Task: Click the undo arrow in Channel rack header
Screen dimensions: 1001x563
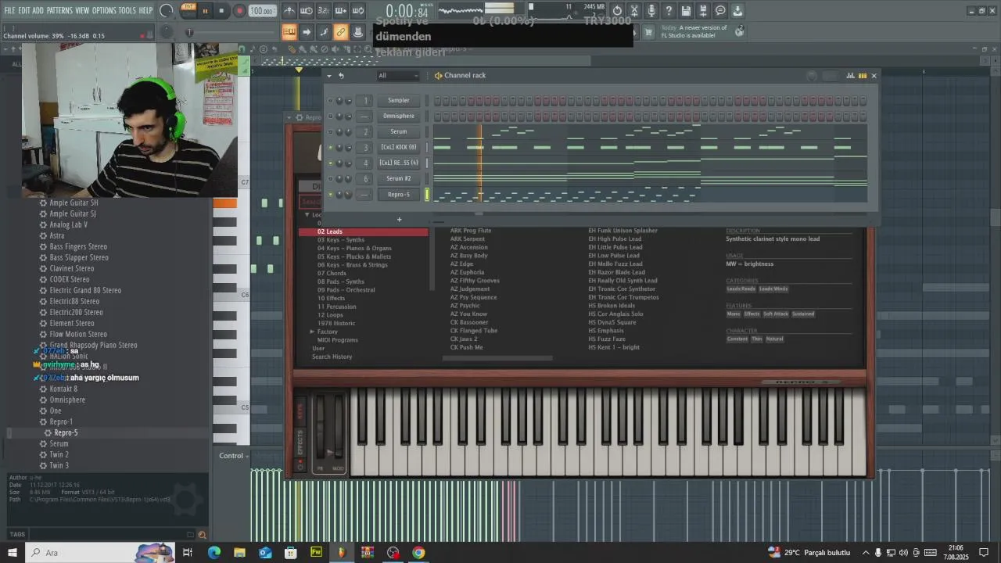Action: (341, 76)
